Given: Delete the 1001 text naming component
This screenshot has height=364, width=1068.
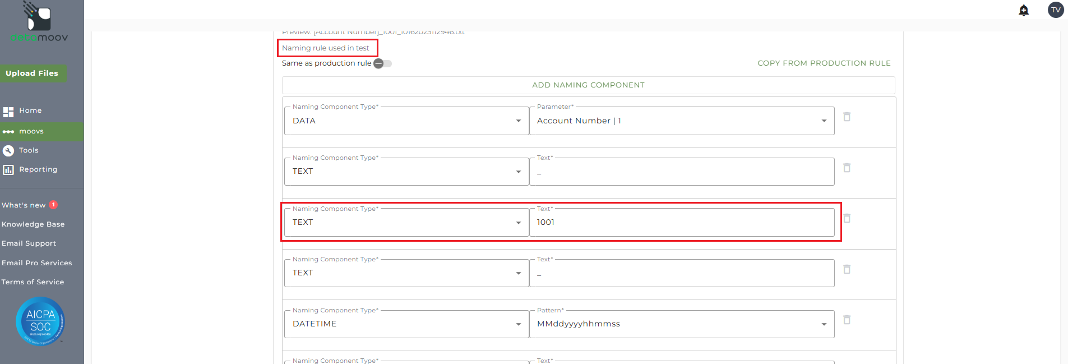Looking at the screenshot, I should [x=847, y=218].
